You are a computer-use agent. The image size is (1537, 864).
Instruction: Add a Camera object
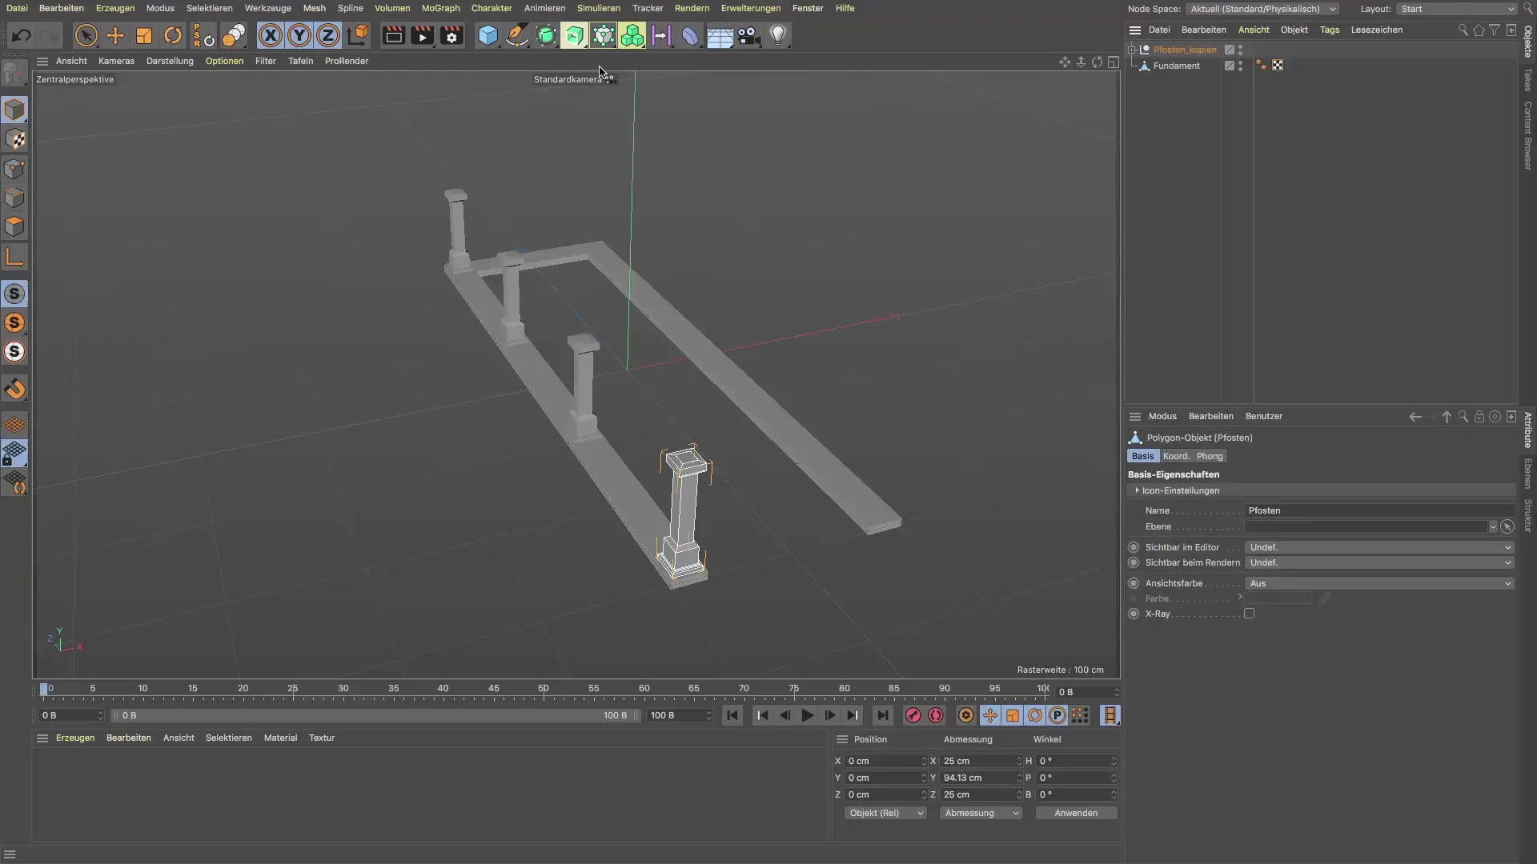coord(748,35)
